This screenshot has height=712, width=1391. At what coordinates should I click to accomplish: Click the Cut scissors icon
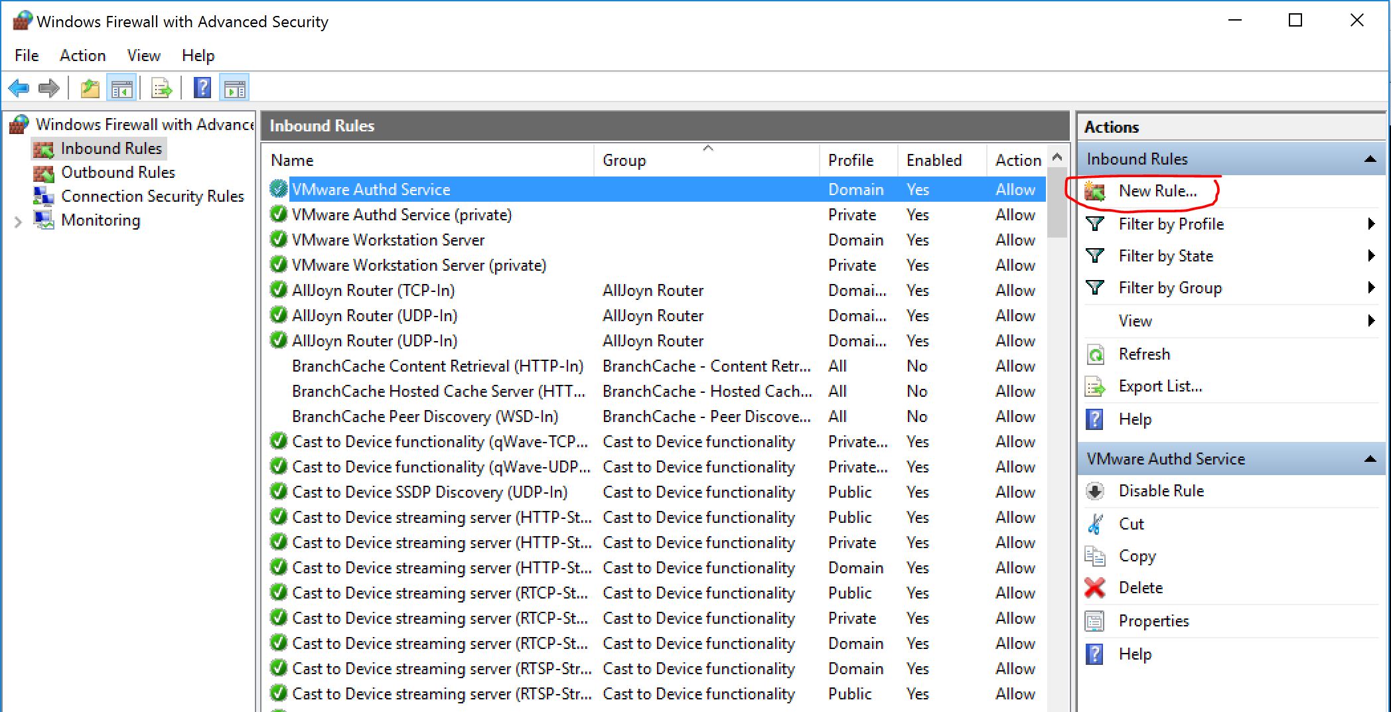(1095, 524)
